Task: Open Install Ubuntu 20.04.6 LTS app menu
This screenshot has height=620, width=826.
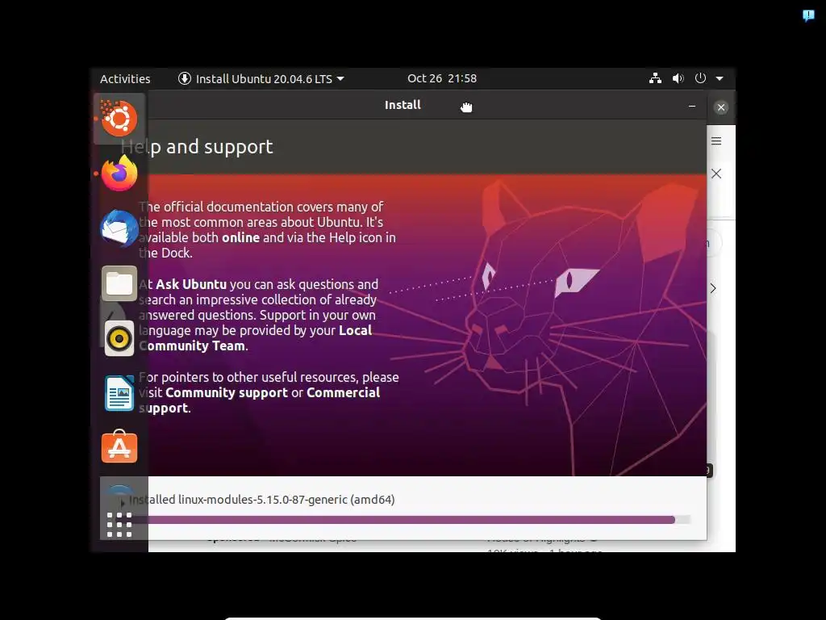Action: click(x=261, y=78)
